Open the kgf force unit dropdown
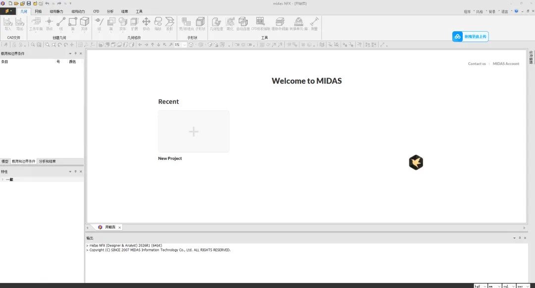 pyautogui.click(x=485, y=286)
